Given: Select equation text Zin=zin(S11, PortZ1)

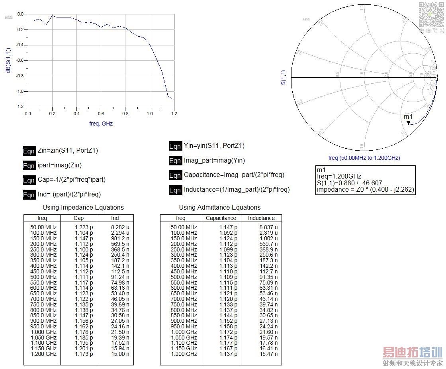Looking at the screenshot, I should [68, 150].
